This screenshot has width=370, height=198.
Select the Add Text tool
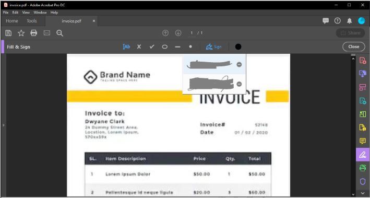pyautogui.click(x=126, y=47)
